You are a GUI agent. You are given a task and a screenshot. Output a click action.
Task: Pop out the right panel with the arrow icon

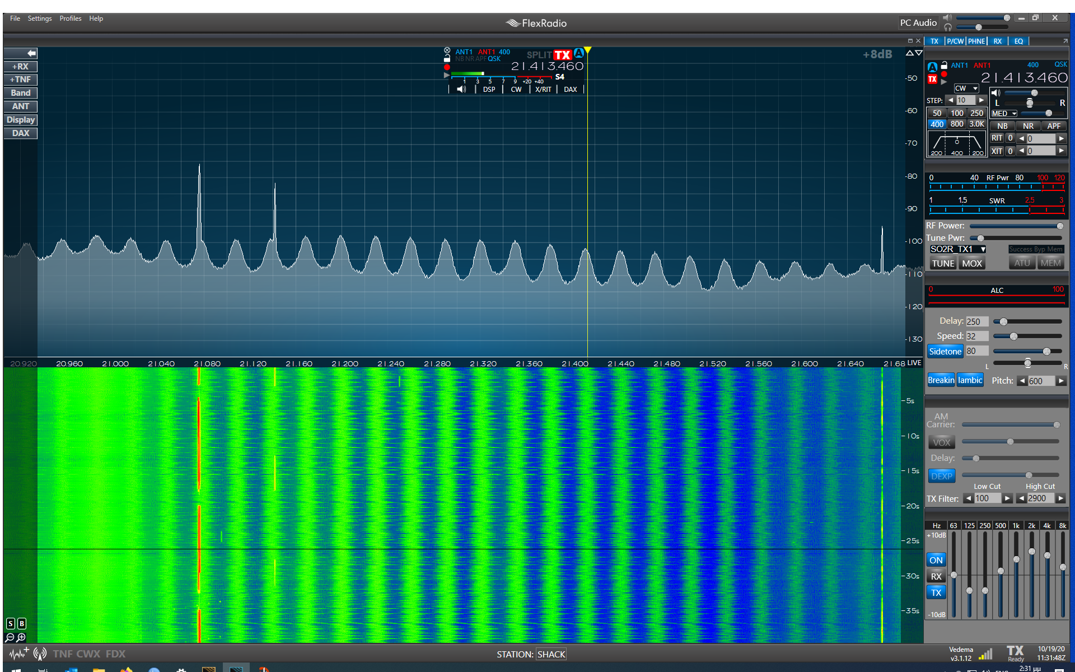click(1064, 41)
